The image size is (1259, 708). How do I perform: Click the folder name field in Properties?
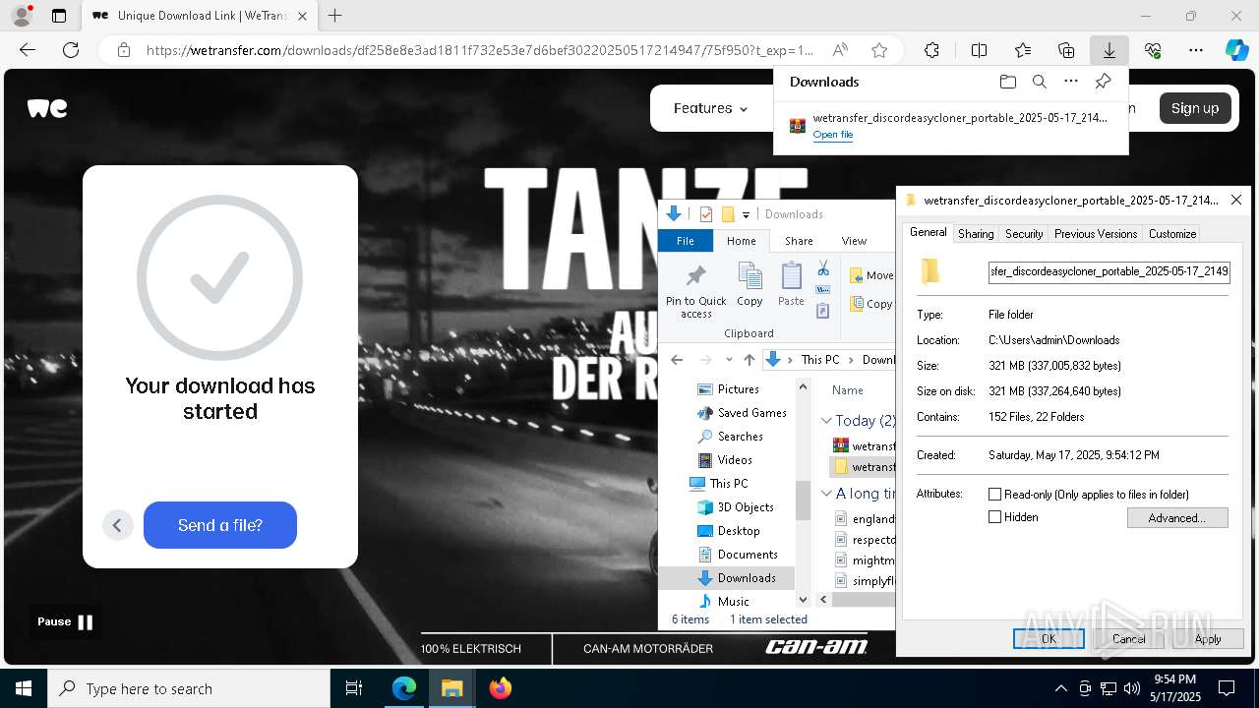[1109, 271]
